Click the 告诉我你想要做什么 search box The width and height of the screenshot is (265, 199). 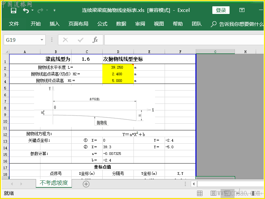pos(241,24)
